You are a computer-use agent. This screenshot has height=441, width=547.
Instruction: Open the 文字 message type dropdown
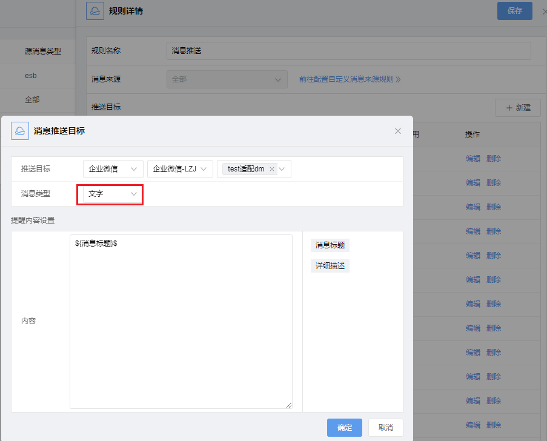click(x=112, y=194)
